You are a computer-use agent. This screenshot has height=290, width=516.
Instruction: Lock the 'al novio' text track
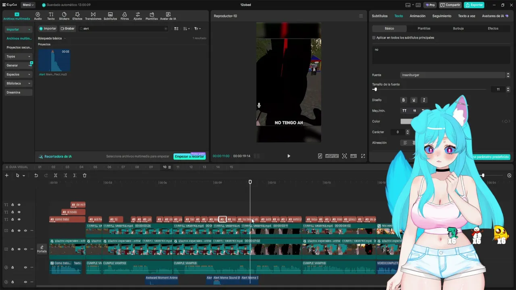pos(12,212)
